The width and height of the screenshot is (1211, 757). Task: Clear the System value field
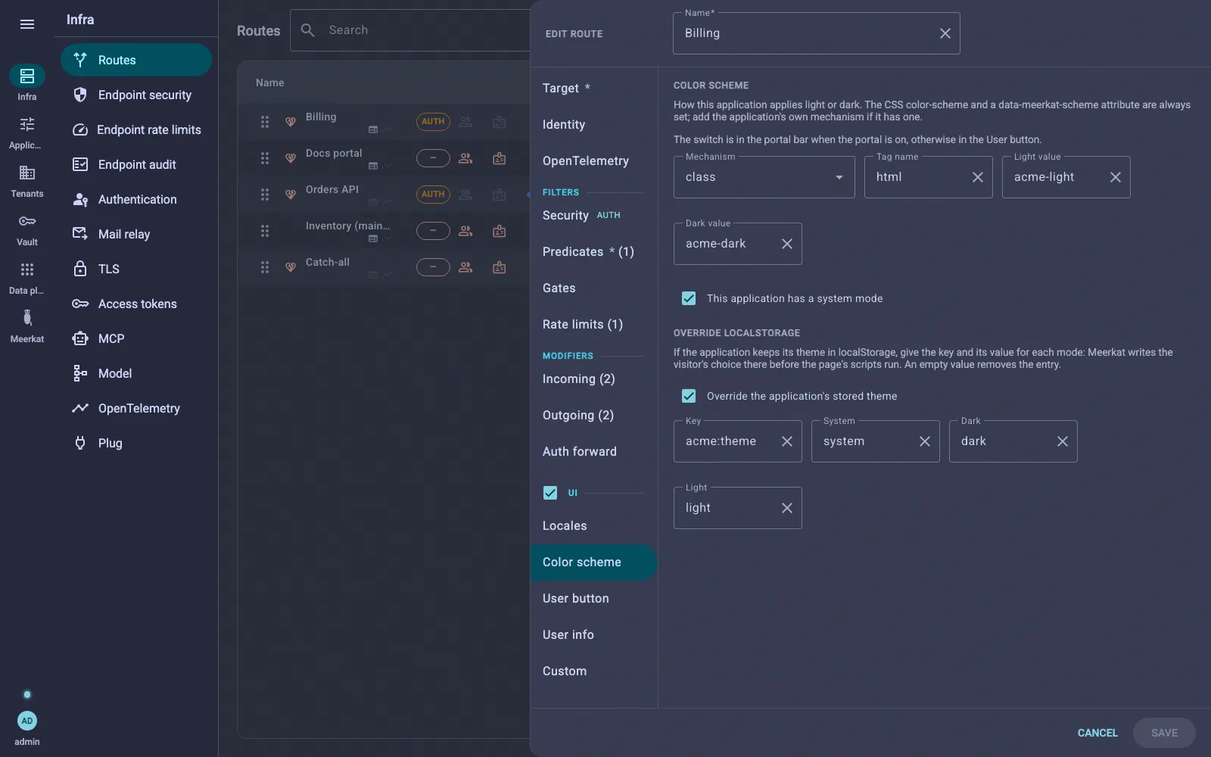[x=925, y=441]
